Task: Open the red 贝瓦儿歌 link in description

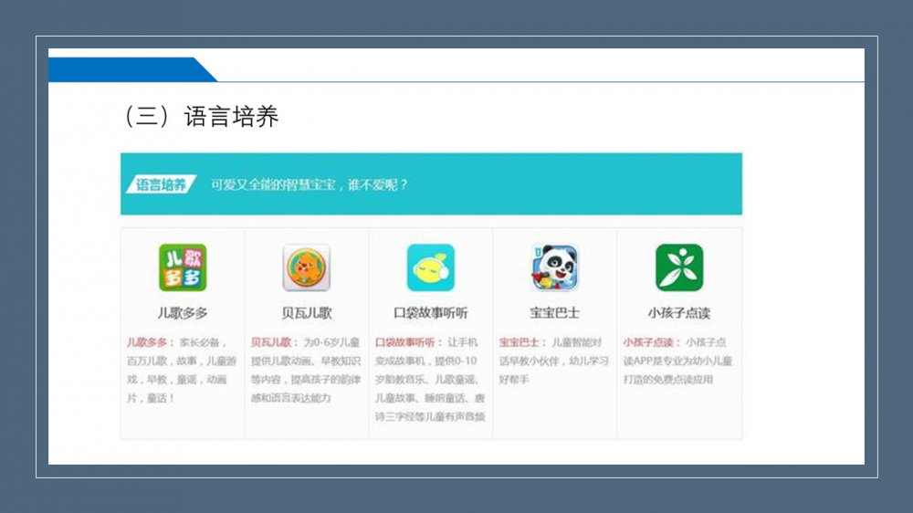Action: (271, 342)
